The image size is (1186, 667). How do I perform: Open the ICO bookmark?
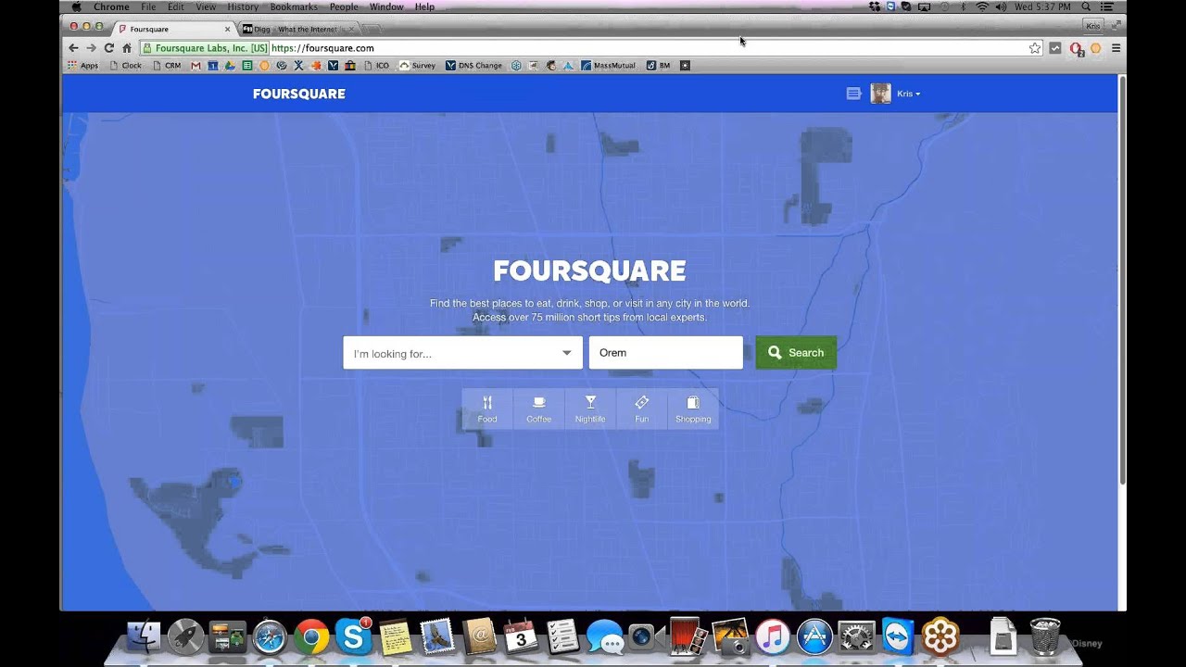376,66
